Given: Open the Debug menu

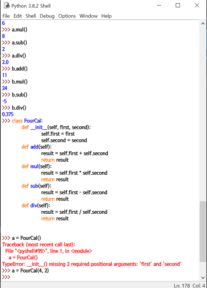Looking at the screenshot, I should (47, 16).
